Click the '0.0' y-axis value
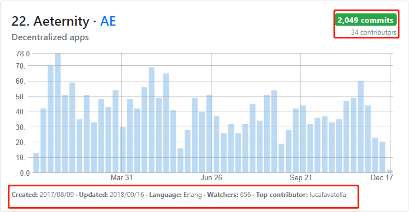 pos(25,173)
